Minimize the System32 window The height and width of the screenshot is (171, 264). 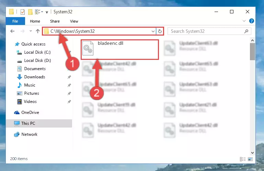[x=216, y=12]
